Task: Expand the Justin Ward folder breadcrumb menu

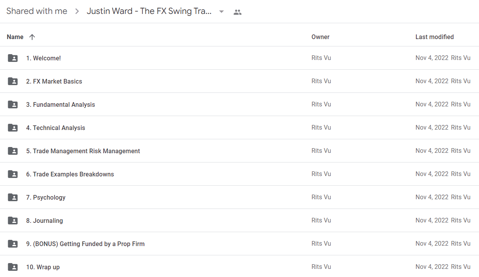Action: point(149,11)
